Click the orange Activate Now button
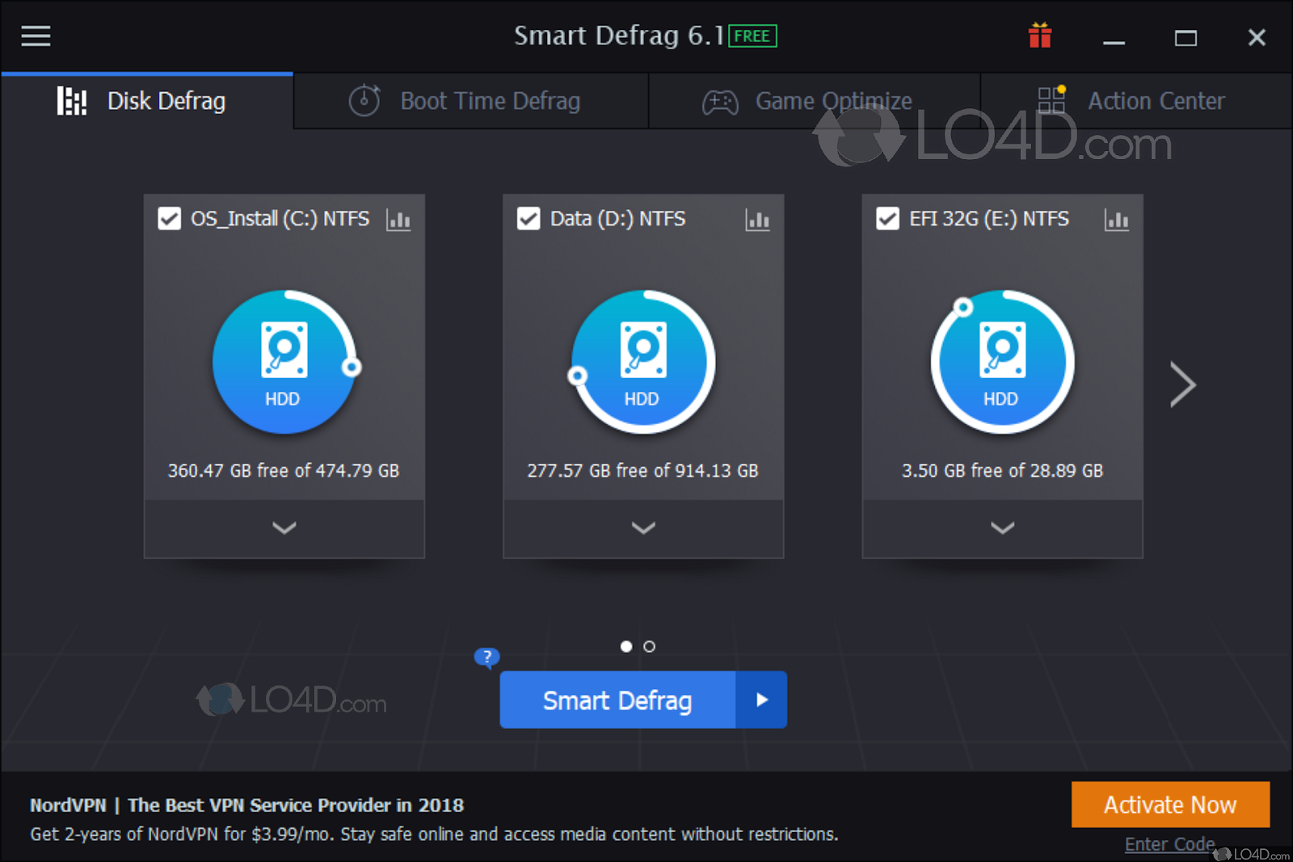This screenshot has width=1293, height=862. 1170,805
